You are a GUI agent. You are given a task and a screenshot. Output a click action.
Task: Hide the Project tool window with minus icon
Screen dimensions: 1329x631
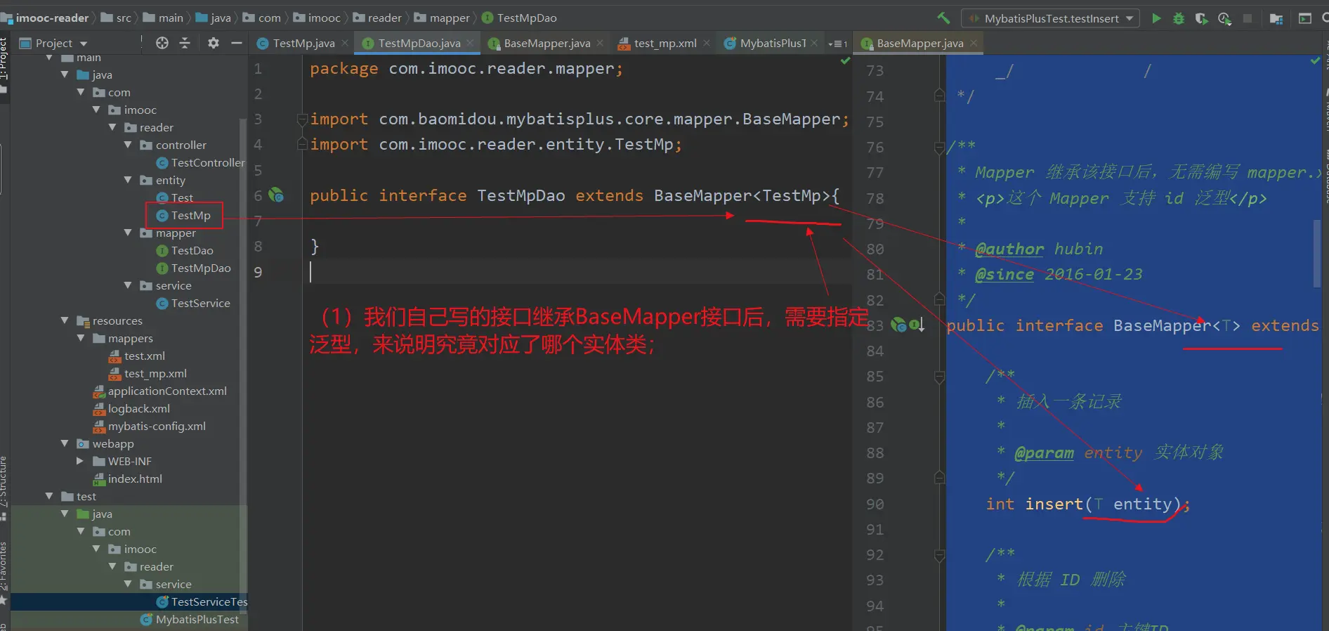[237, 43]
